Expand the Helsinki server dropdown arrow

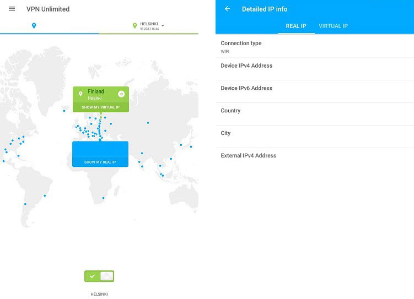[x=163, y=26]
